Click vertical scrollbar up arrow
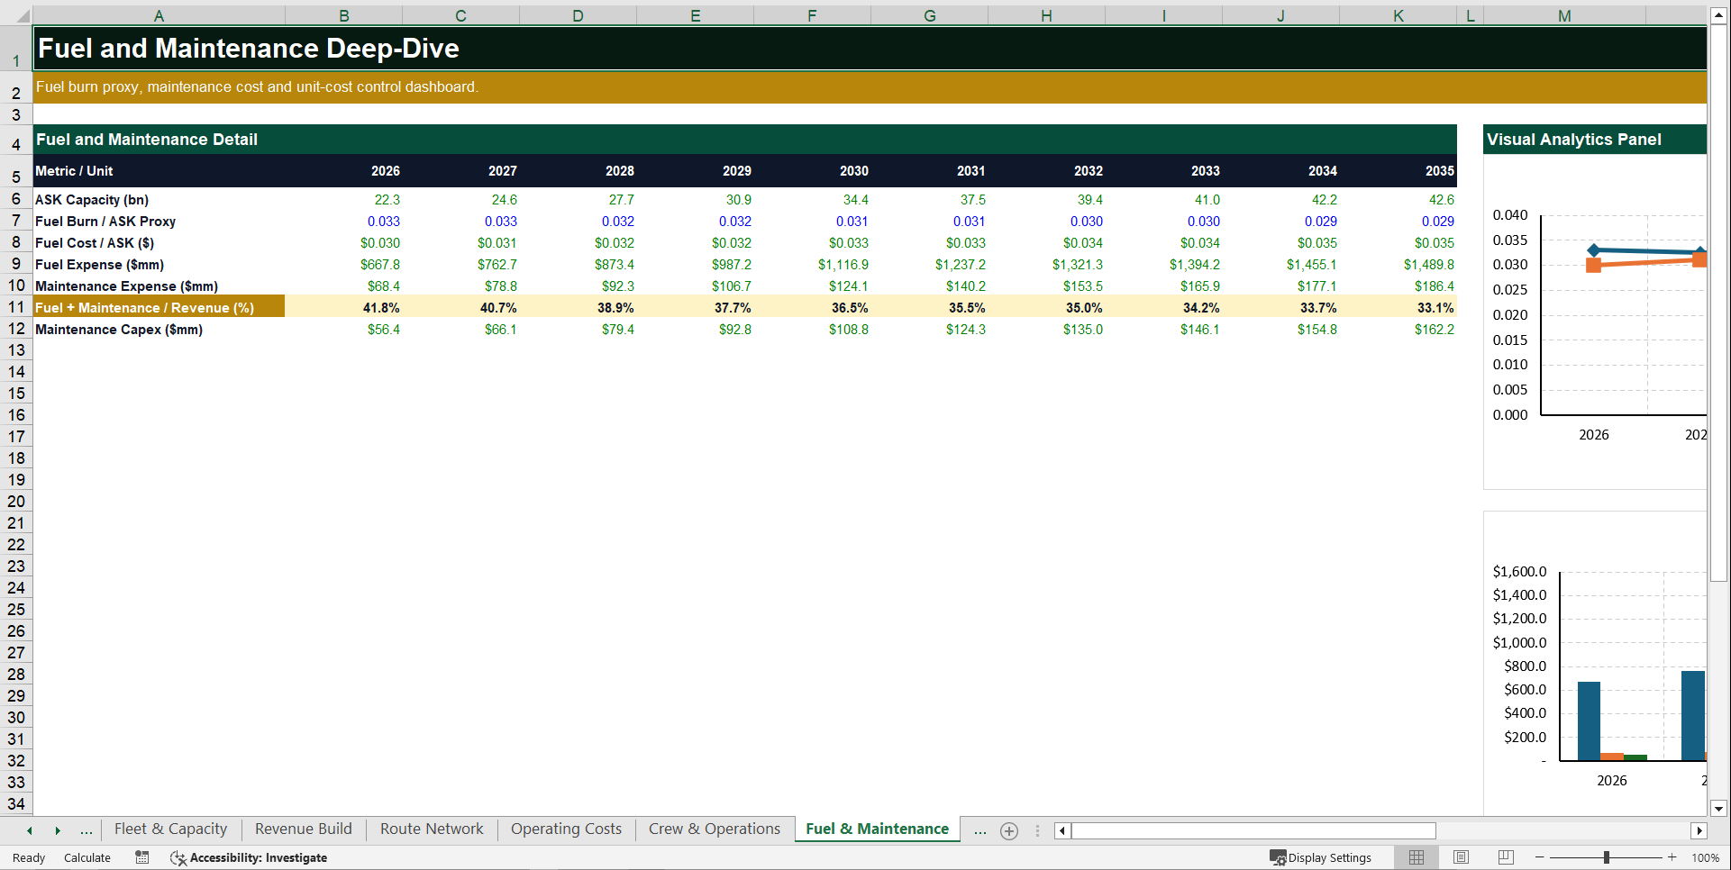This screenshot has width=1731, height=870. coord(1718,15)
